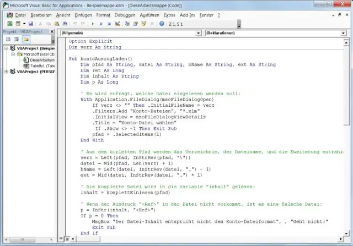Click the 'Sub kontoAuszugLaden()' line
The height and width of the screenshot is (246, 353).
[x=100, y=59]
